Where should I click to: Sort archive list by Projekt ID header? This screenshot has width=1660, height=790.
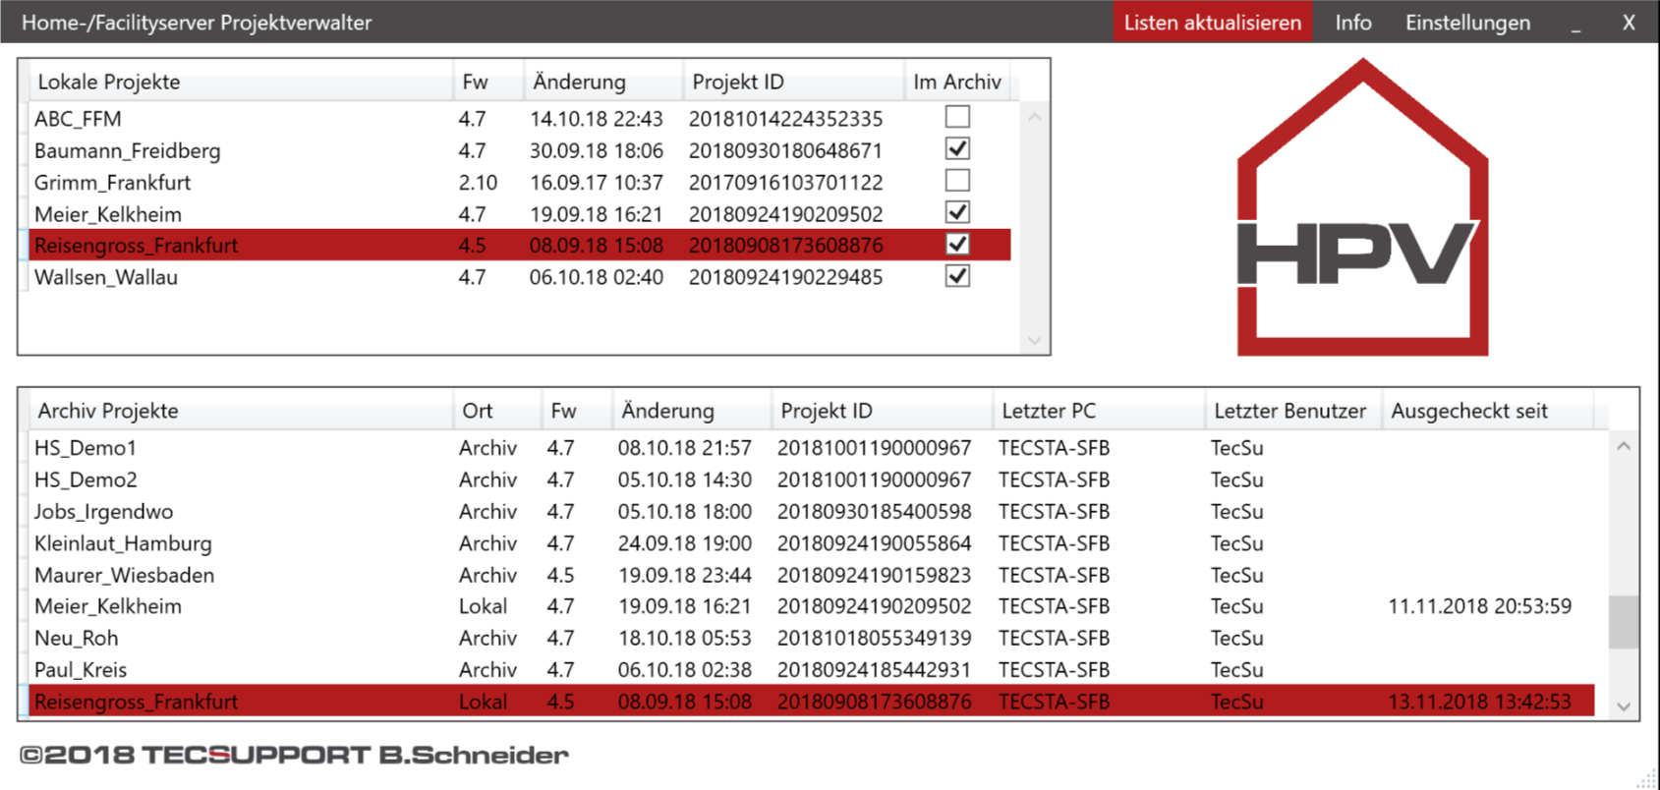(x=882, y=411)
